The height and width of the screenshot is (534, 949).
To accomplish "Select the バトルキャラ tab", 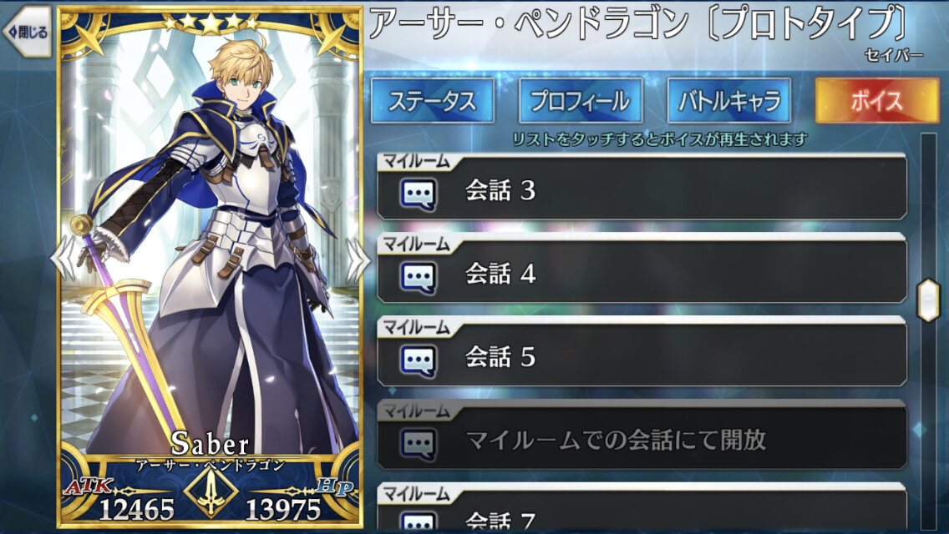I will [x=728, y=100].
